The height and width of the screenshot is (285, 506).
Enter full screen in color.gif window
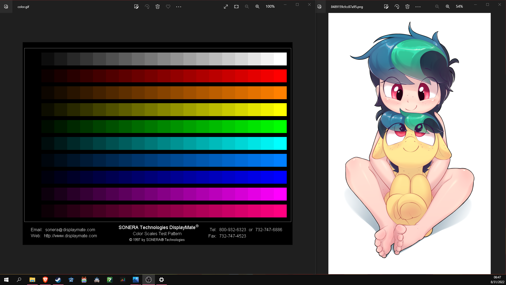click(226, 7)
